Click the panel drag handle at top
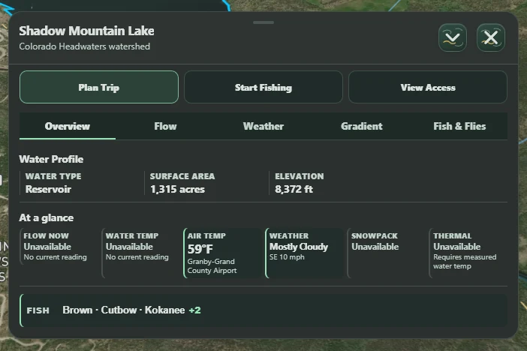This screenshot has width=527, height=351. [263, 22]
